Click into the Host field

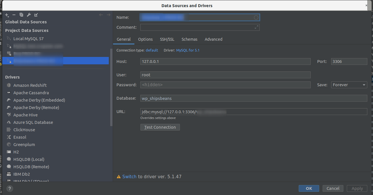click(225, 61)
